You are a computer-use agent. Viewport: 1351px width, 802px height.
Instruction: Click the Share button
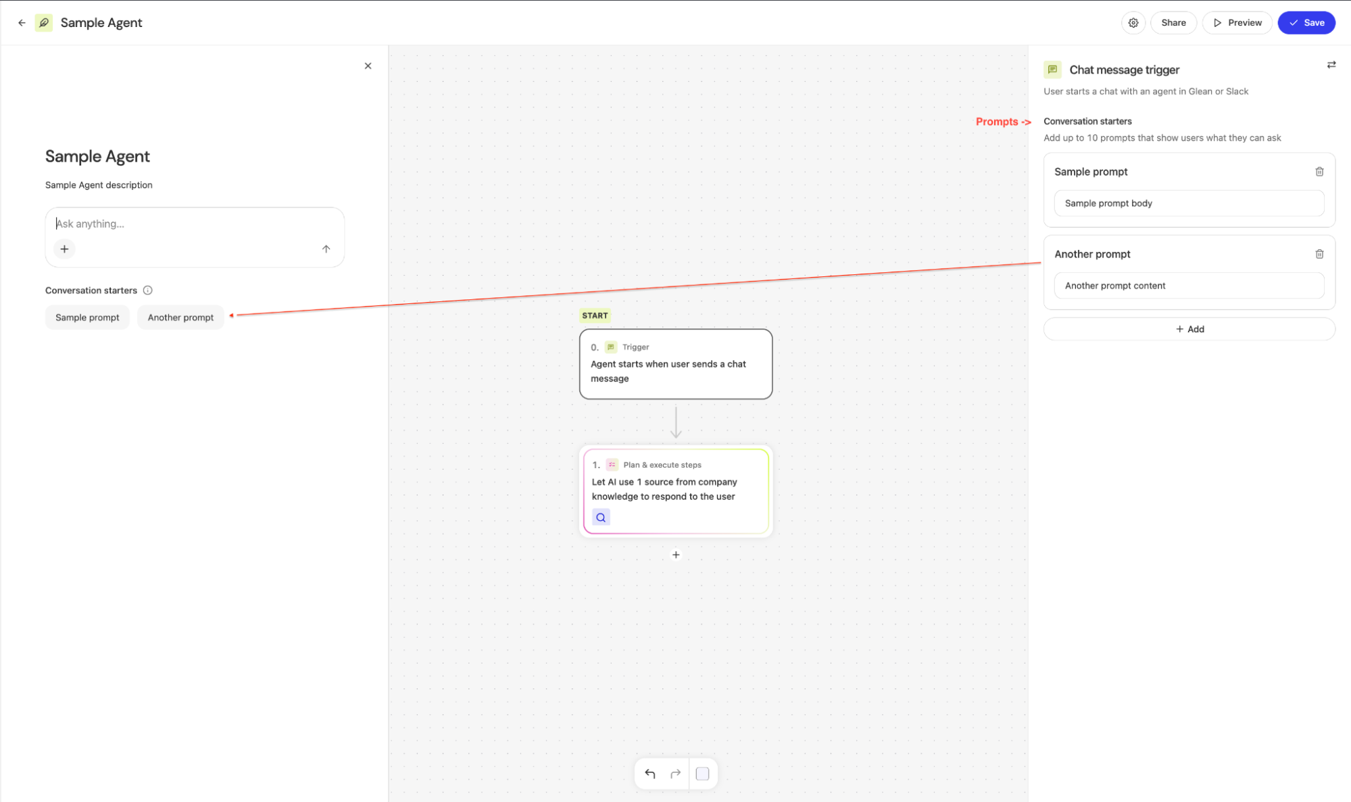coord(1173,23)
